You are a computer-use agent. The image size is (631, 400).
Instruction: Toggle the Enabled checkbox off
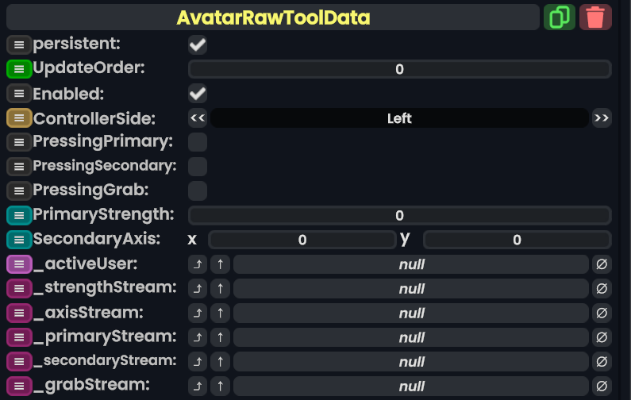click(x=198, y=94)
